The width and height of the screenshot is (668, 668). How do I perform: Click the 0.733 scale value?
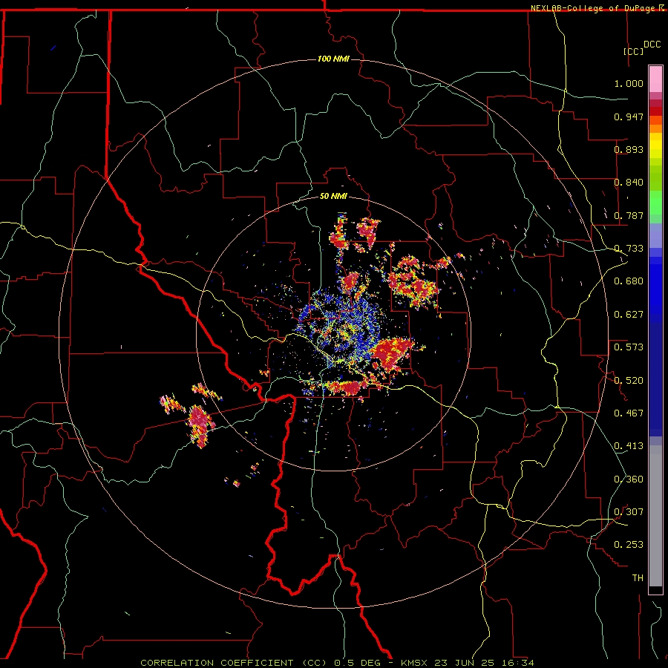(629, 249)
